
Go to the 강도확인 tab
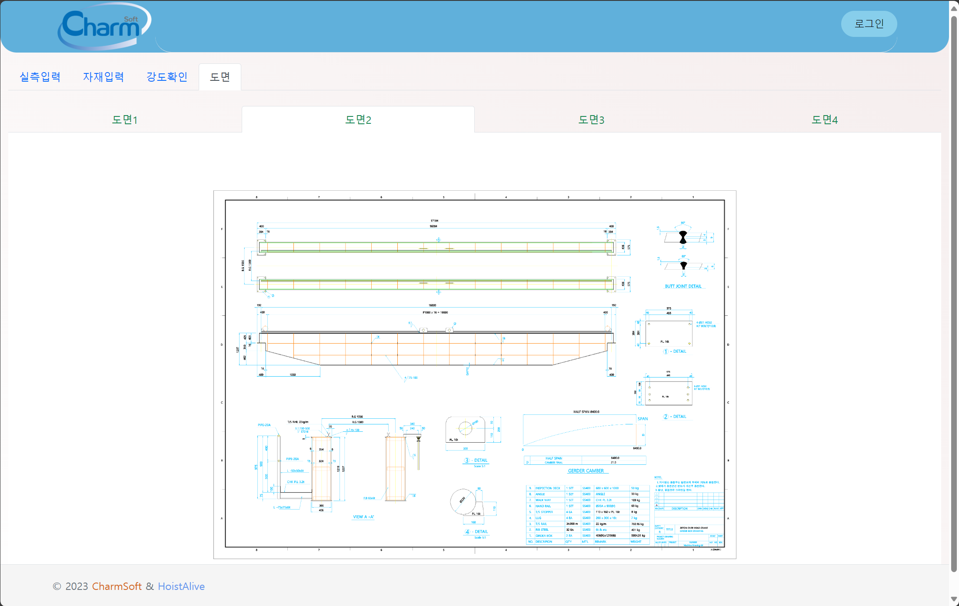pyautogui.click(x=167, y=77)
